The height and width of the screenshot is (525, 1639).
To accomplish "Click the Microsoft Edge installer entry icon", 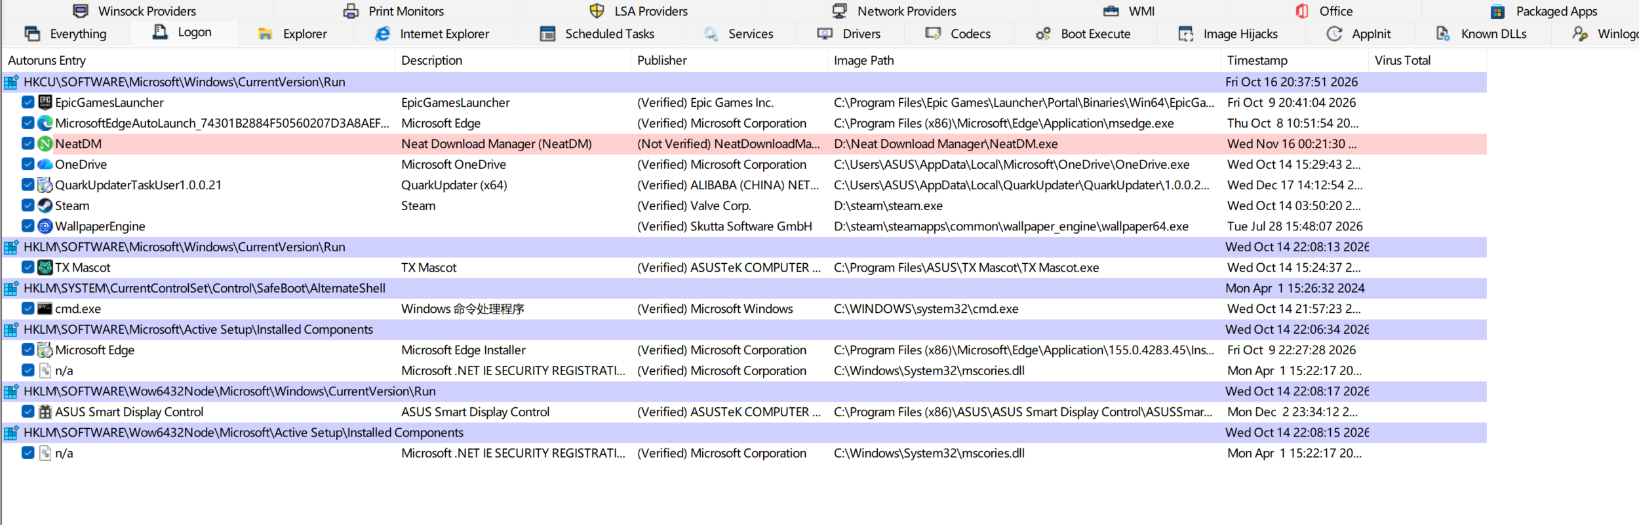I will click(45, 350).
